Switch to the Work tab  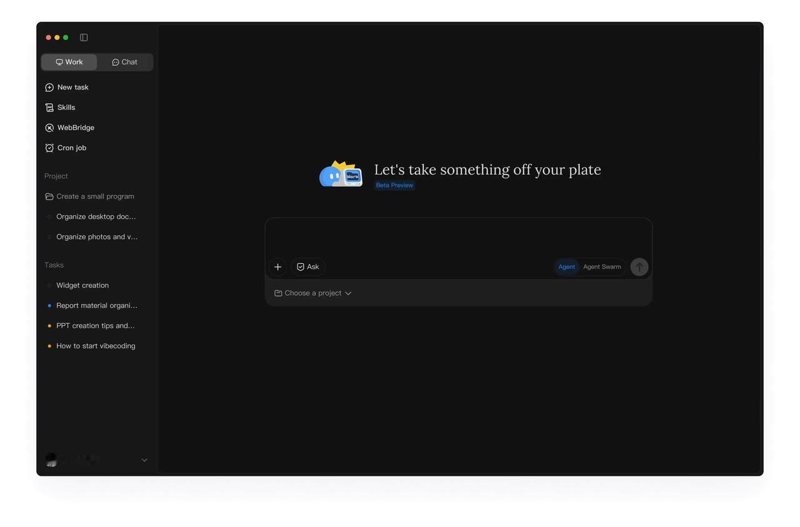click(69, 62)
